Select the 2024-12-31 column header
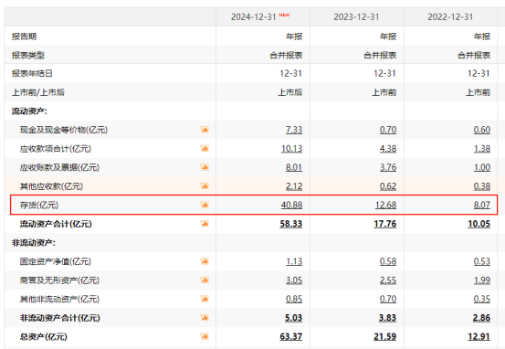This screenshot has height=349, width=505. pyautogui.click(x=254, y=16)
